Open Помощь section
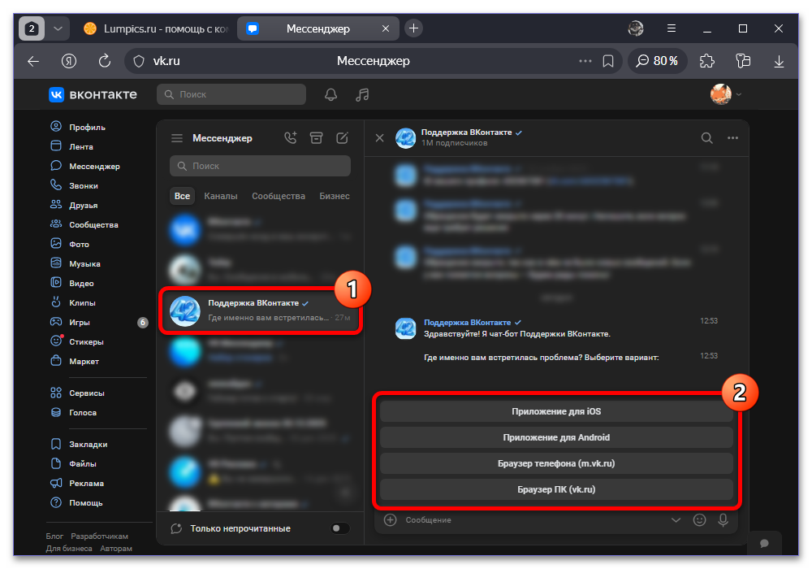Screen dimensions: 812x569 (85, 502)
